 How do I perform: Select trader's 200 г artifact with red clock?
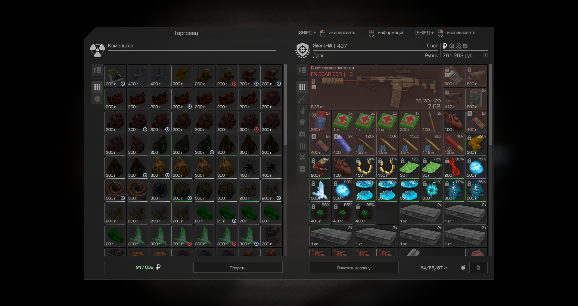pyautogui.click(x=226, y=76)
